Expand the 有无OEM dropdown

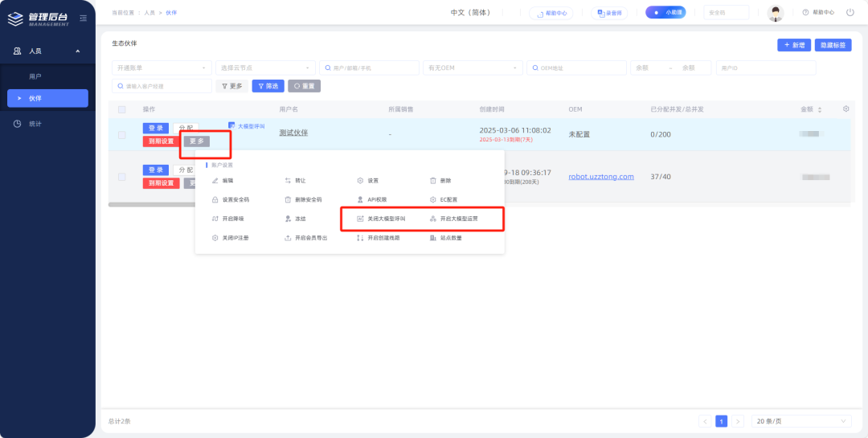[471, 68]
